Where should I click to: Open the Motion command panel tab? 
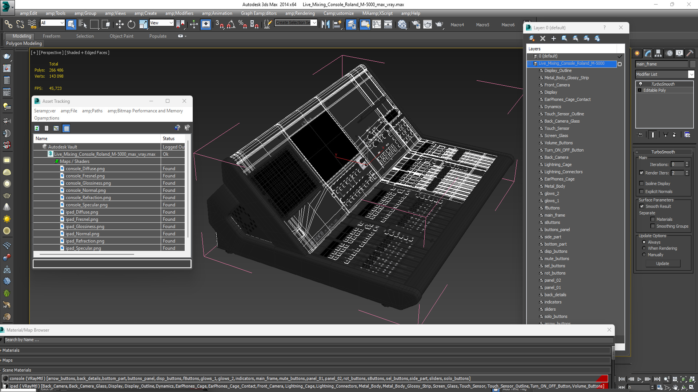tap(669, 53)
